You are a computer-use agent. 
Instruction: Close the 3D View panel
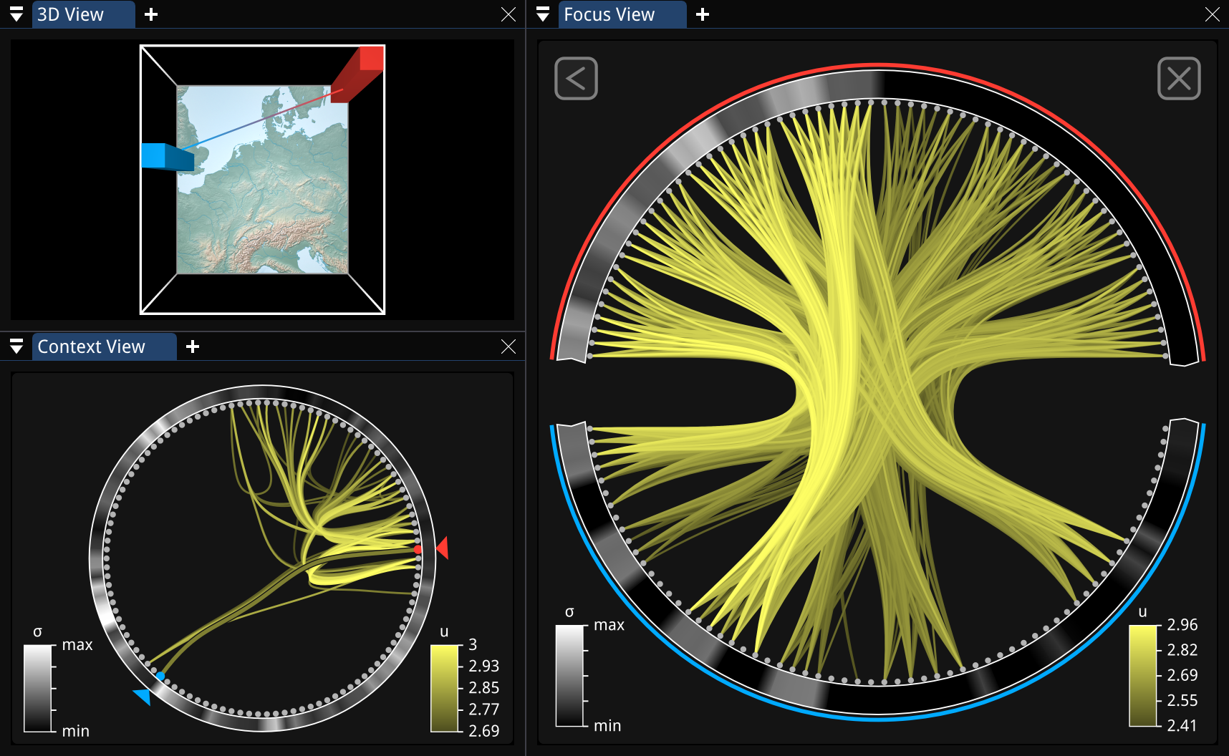[x=509, y=14]
